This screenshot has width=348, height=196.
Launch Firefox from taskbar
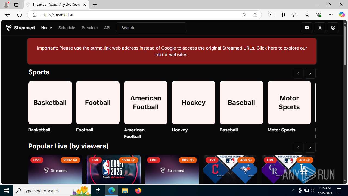coord(138,191)
